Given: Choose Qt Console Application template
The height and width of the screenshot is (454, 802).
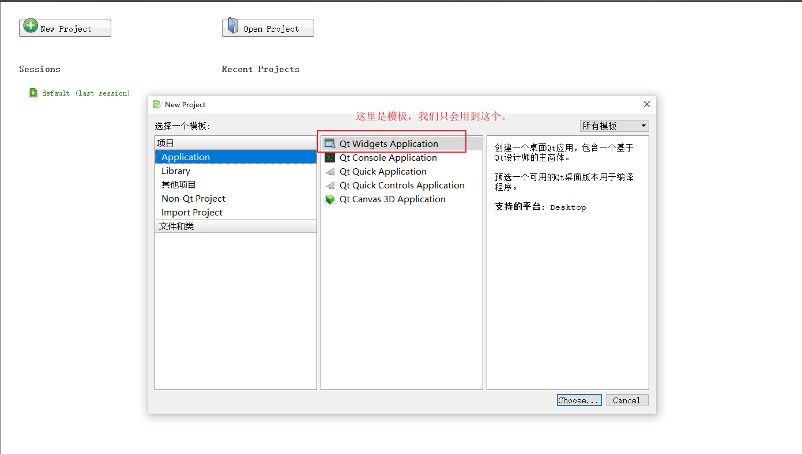Looking at the screenshot, I should click(401, 158).
